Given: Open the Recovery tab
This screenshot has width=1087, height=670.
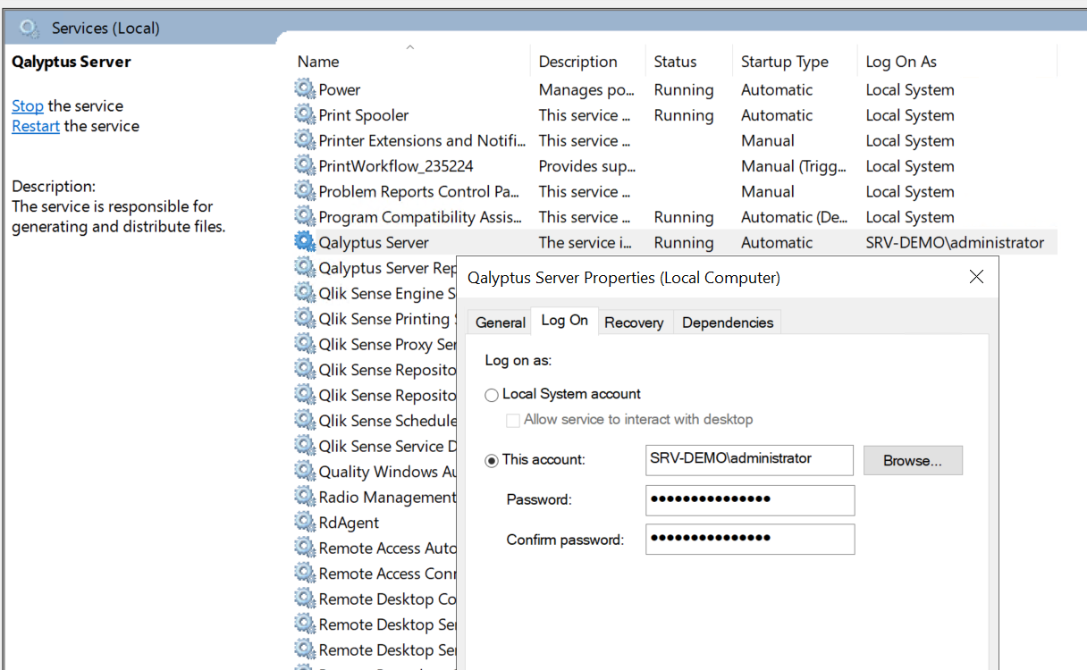Looking at the screenshot, I should pos(634,322).
